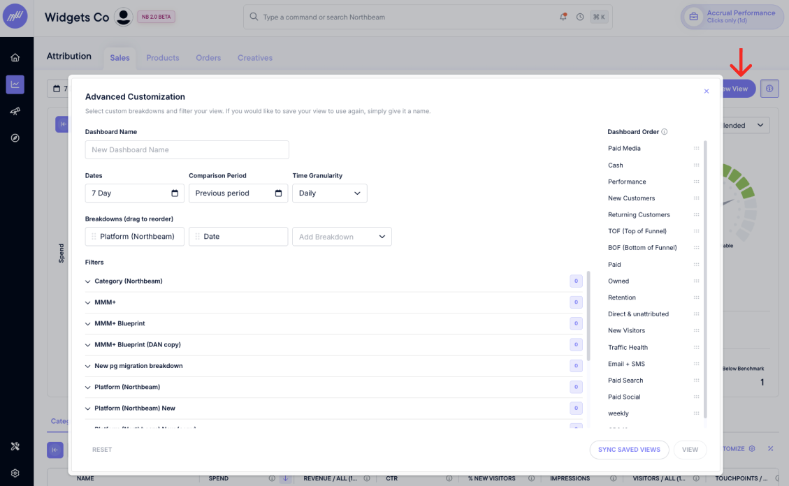Grab drag handle for Paid Media

tap(697, 148)
